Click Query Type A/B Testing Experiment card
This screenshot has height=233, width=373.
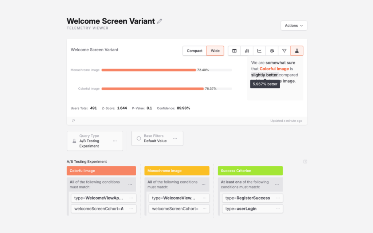(95, 141)
